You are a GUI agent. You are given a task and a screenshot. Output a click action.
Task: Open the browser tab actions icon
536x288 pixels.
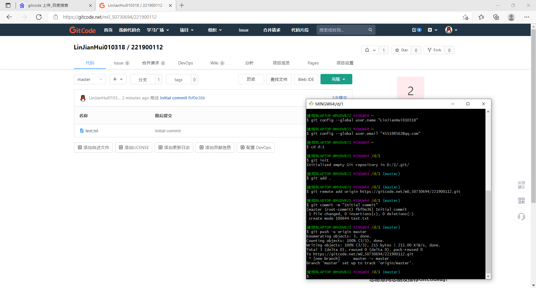8,5
